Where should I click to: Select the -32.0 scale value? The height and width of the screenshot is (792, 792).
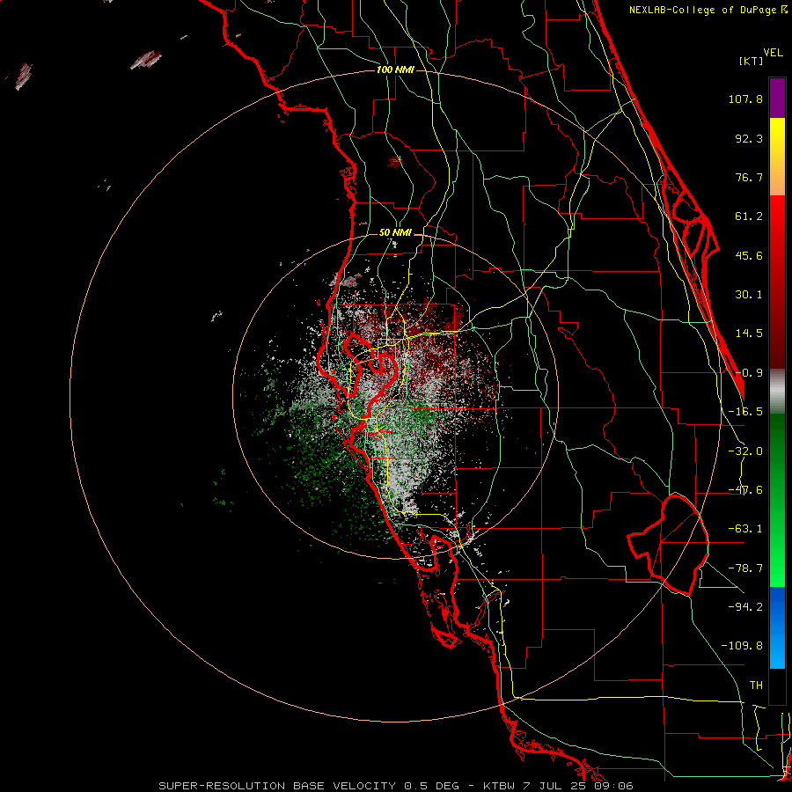point(745,451)
